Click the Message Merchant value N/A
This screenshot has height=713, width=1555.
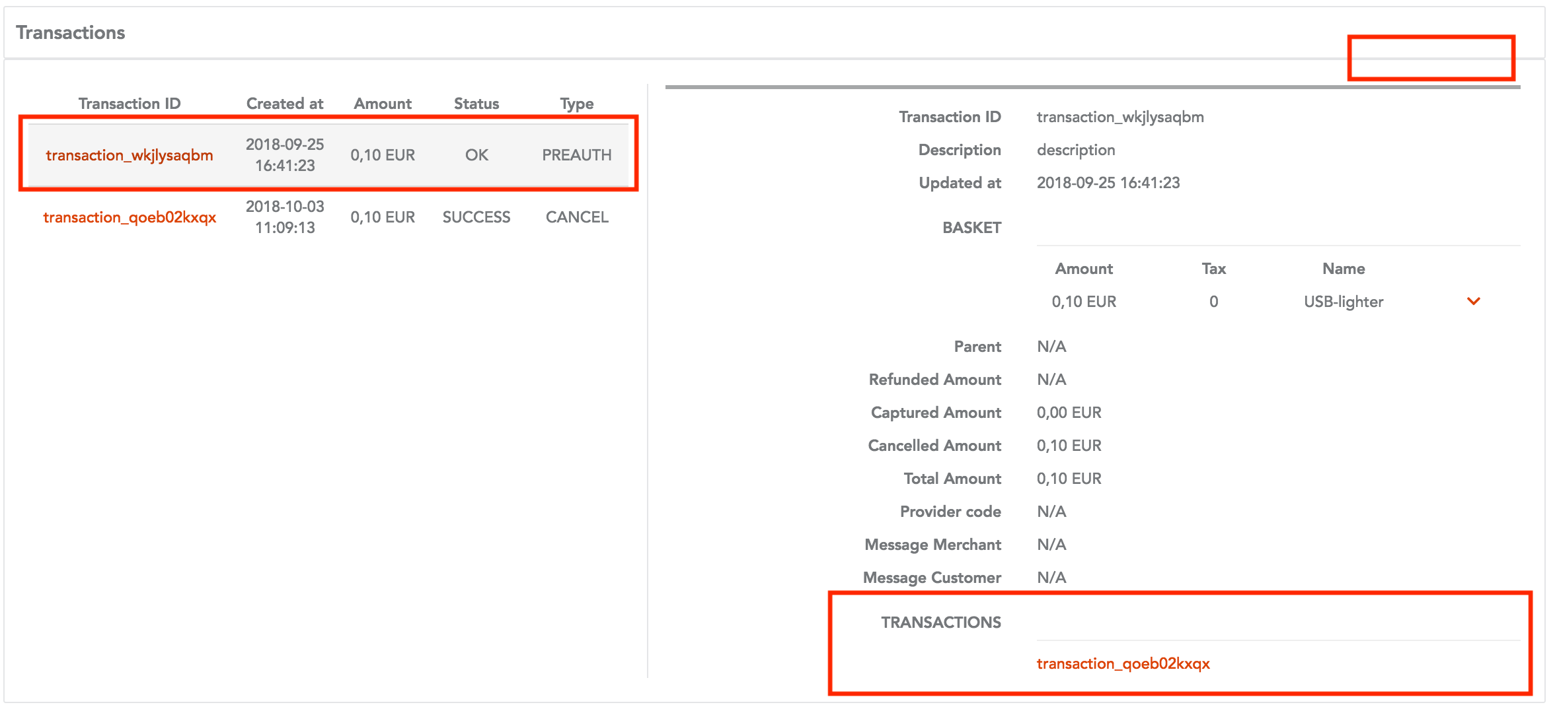(1051, 545)
